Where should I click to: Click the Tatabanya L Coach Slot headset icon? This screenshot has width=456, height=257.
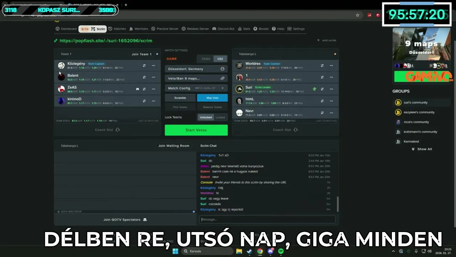tap(295, 130)
